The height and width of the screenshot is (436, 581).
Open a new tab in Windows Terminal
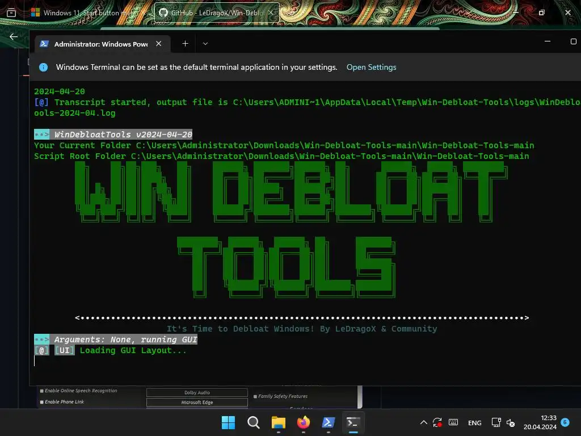pos(186,44)
